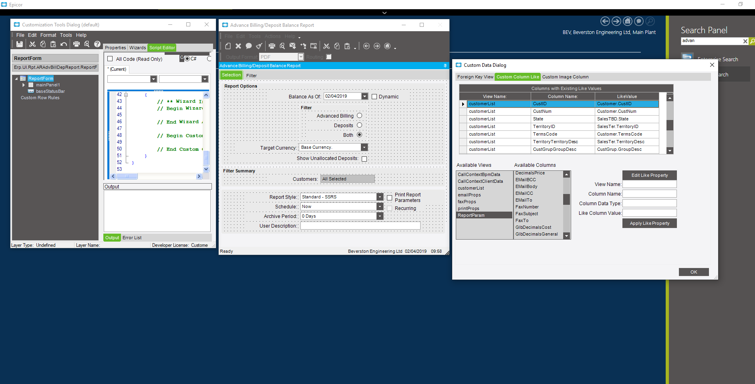
Task: Switch to Custom Image Column tab
Action: (565, 77)
